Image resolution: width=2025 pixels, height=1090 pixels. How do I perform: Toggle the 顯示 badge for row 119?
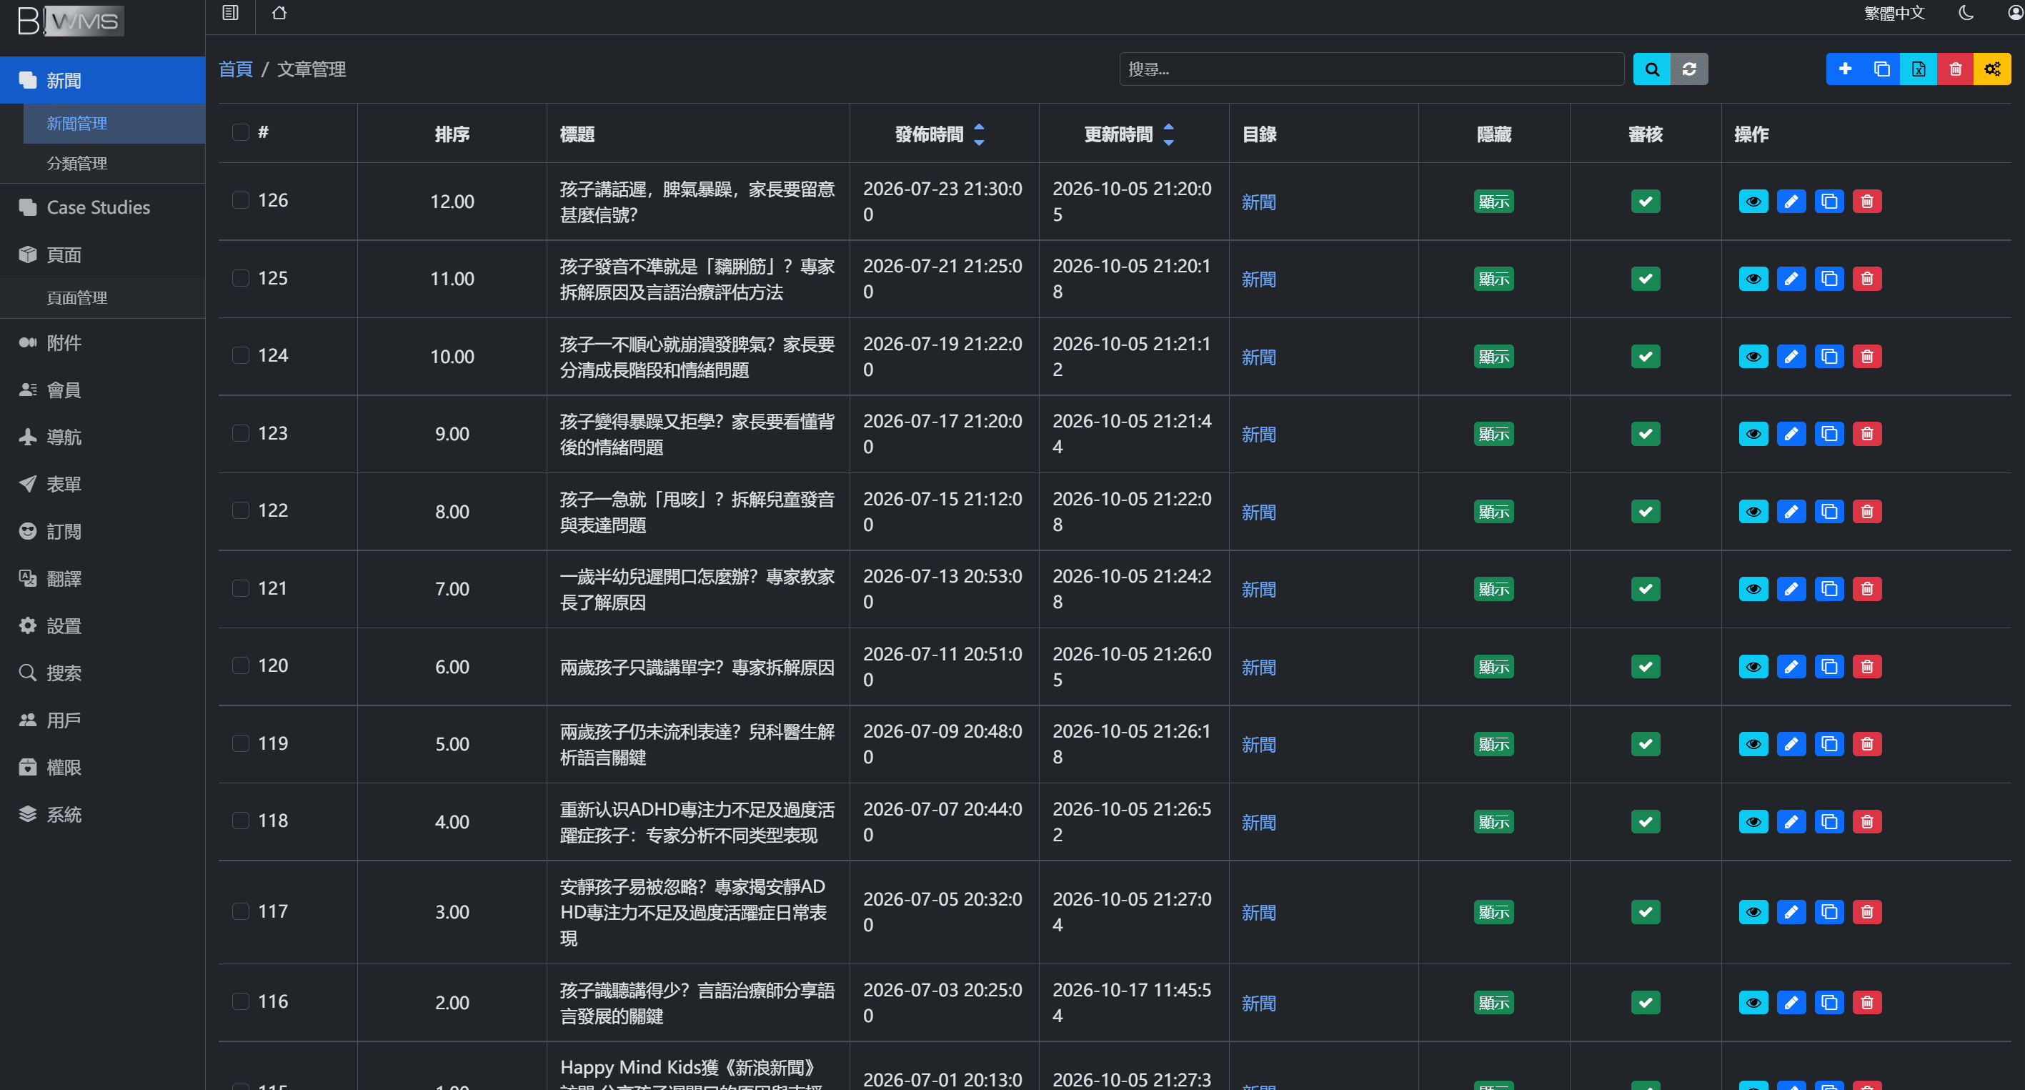(1493, 743)
